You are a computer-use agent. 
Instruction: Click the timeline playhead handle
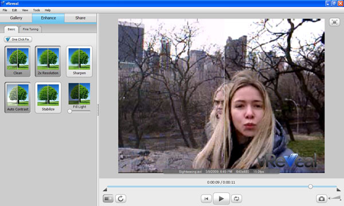pyautogui.click(x=310, y=187)
